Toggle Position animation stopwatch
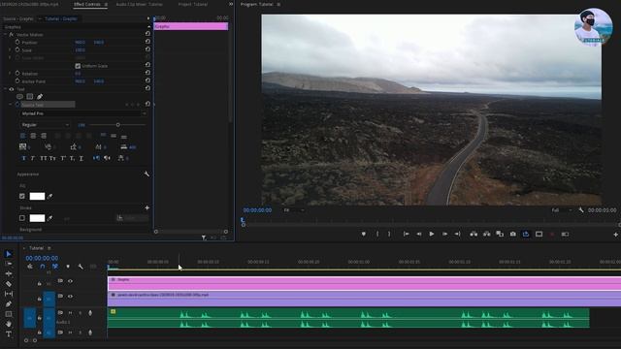Viewport: 621px width, 349px height. tap(17, 42)
